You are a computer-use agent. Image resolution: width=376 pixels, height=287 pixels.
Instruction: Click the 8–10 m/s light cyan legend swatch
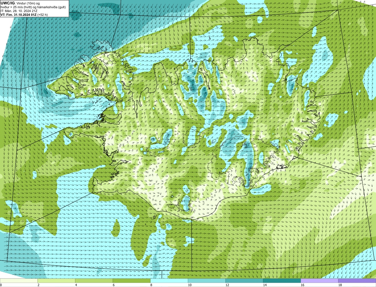(x=169, y=281)
